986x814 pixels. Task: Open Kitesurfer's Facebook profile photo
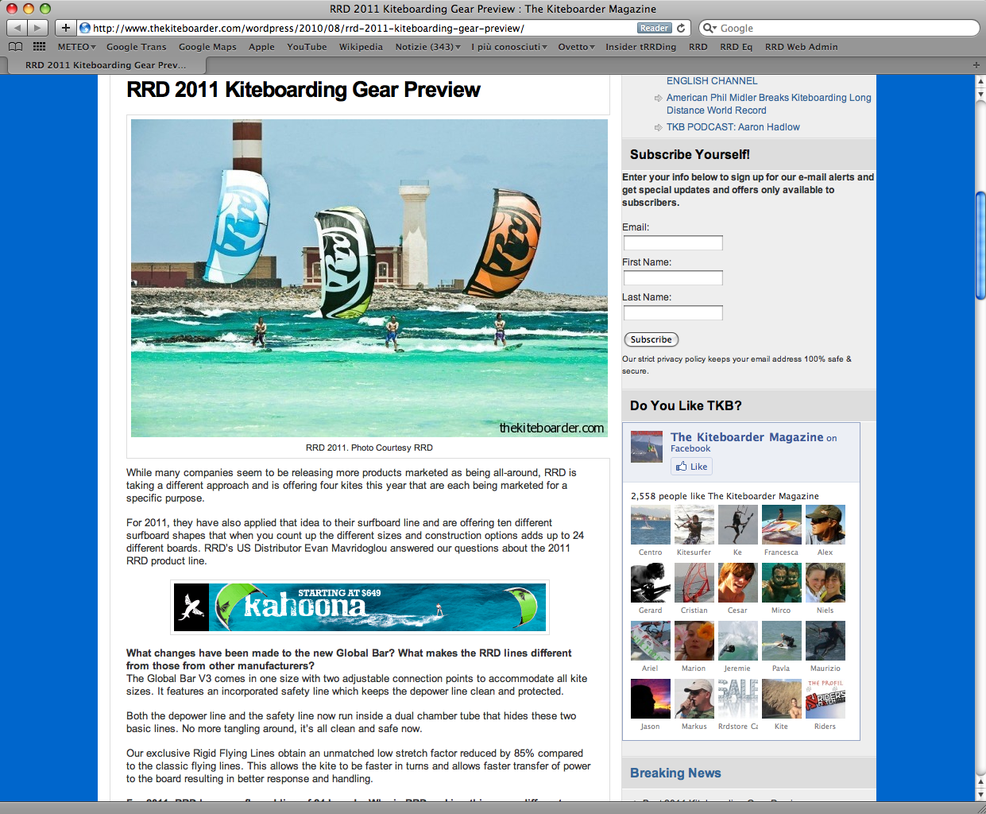(x=694, y=525)
